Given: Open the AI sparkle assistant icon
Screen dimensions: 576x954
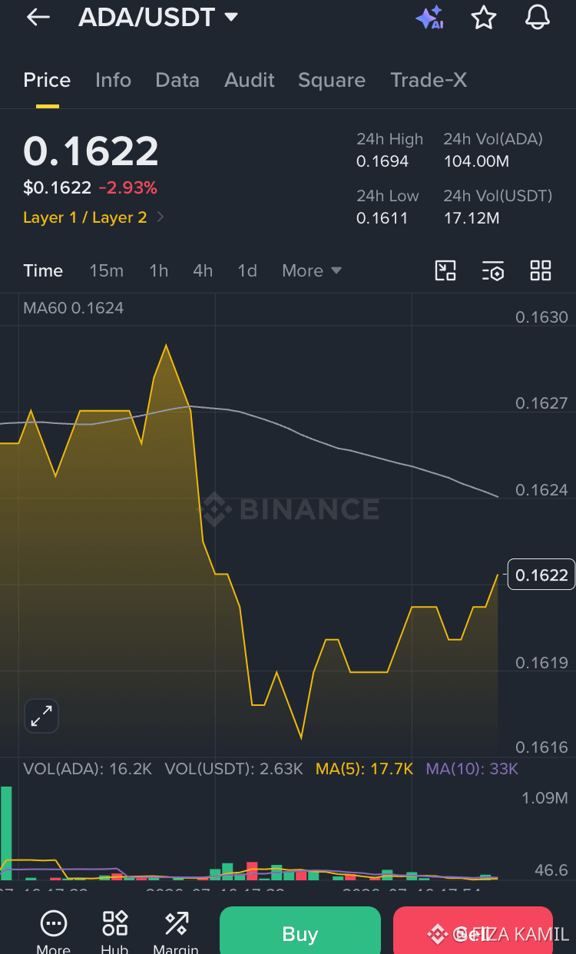Looking at the screenshot, I should (x=429, y=17).
